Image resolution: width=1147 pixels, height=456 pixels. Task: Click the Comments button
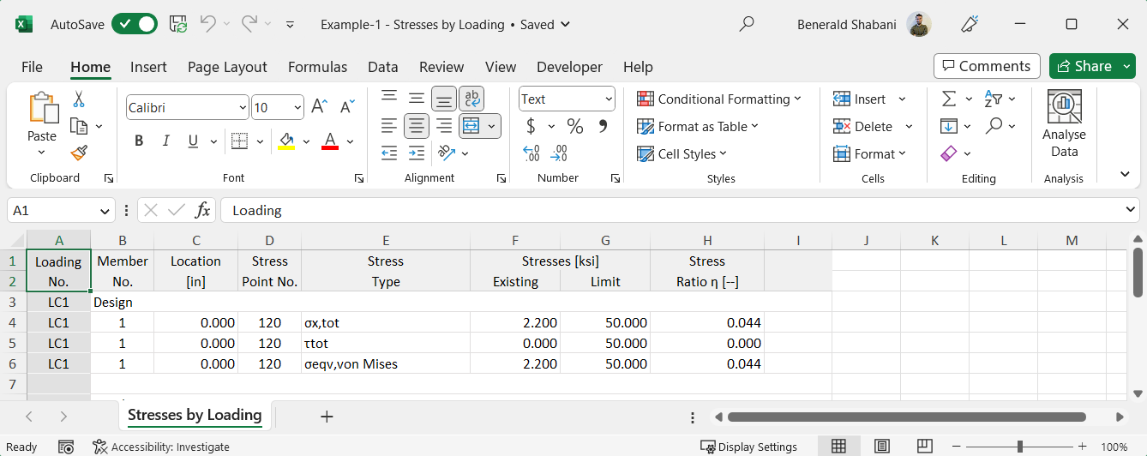click(x=987, y=66)
